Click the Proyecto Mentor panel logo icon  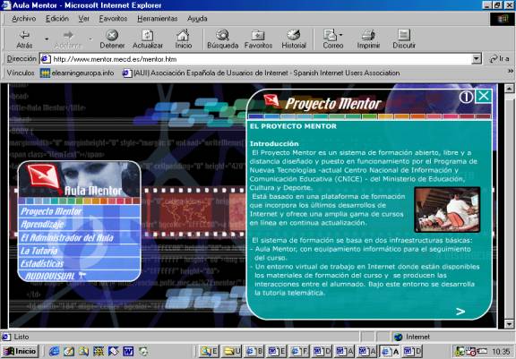[x=271, y=99]
